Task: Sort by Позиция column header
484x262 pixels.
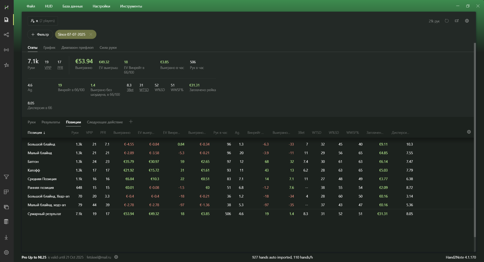Action: tap(36, 133)
